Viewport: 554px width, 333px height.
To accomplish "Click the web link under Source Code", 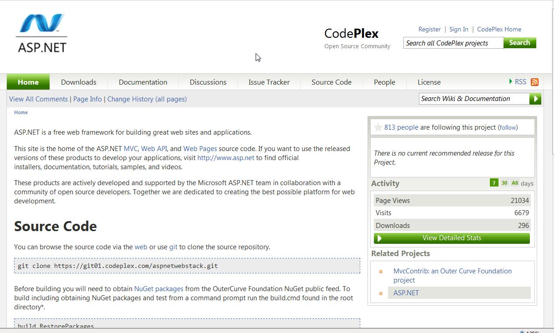I will coord(141,247).
